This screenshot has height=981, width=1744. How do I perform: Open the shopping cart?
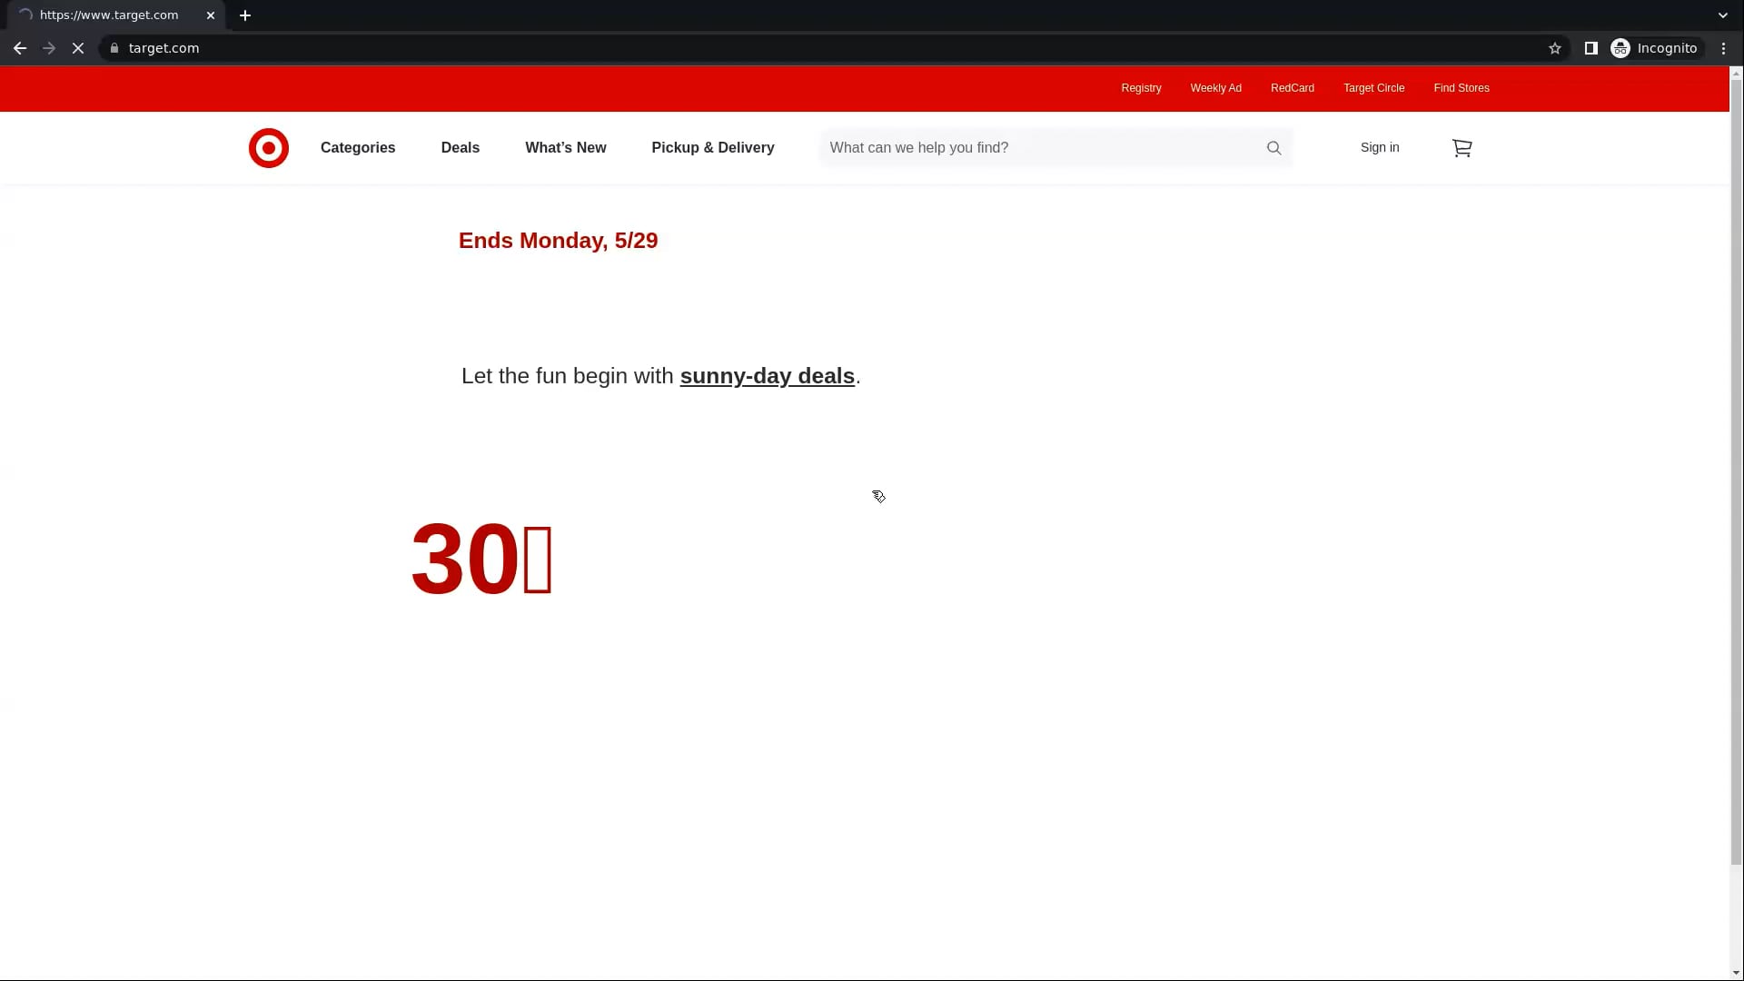click(1462, 147)
